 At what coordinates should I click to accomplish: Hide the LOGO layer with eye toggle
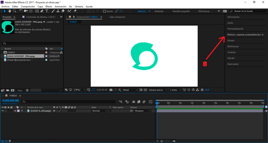(3, 111)
